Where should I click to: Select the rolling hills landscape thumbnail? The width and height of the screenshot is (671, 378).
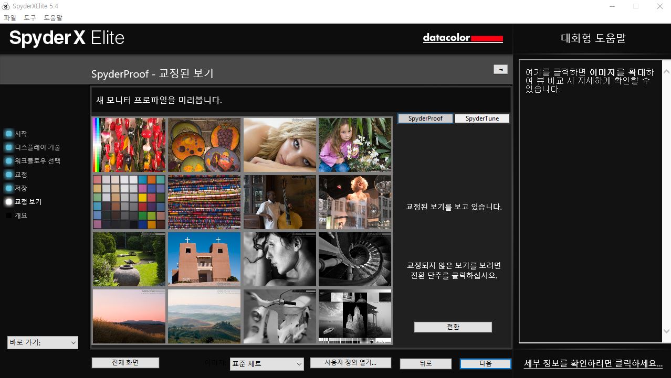coord(204,316)
